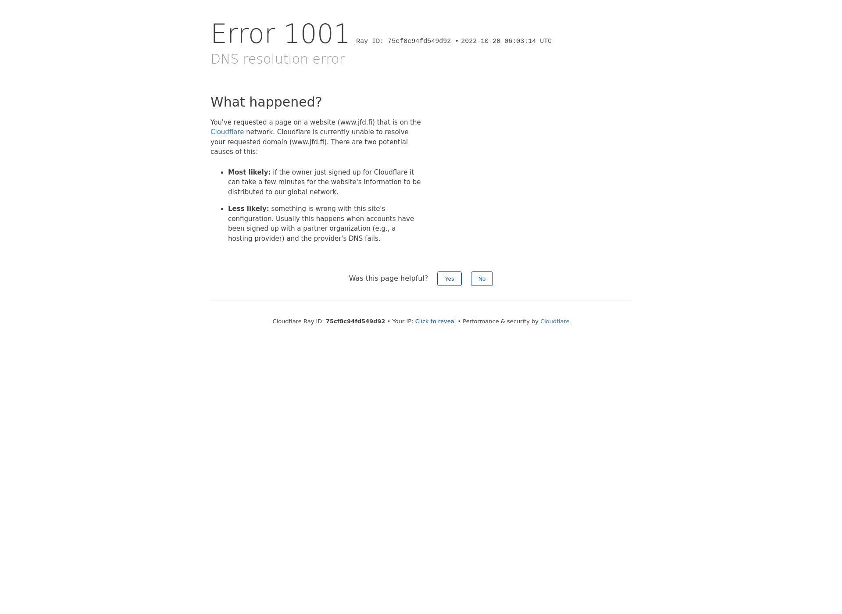Click 'Yes' to rate page helpful
The width and height of the screenshot is (842, 614).
[x=449, y=278]
